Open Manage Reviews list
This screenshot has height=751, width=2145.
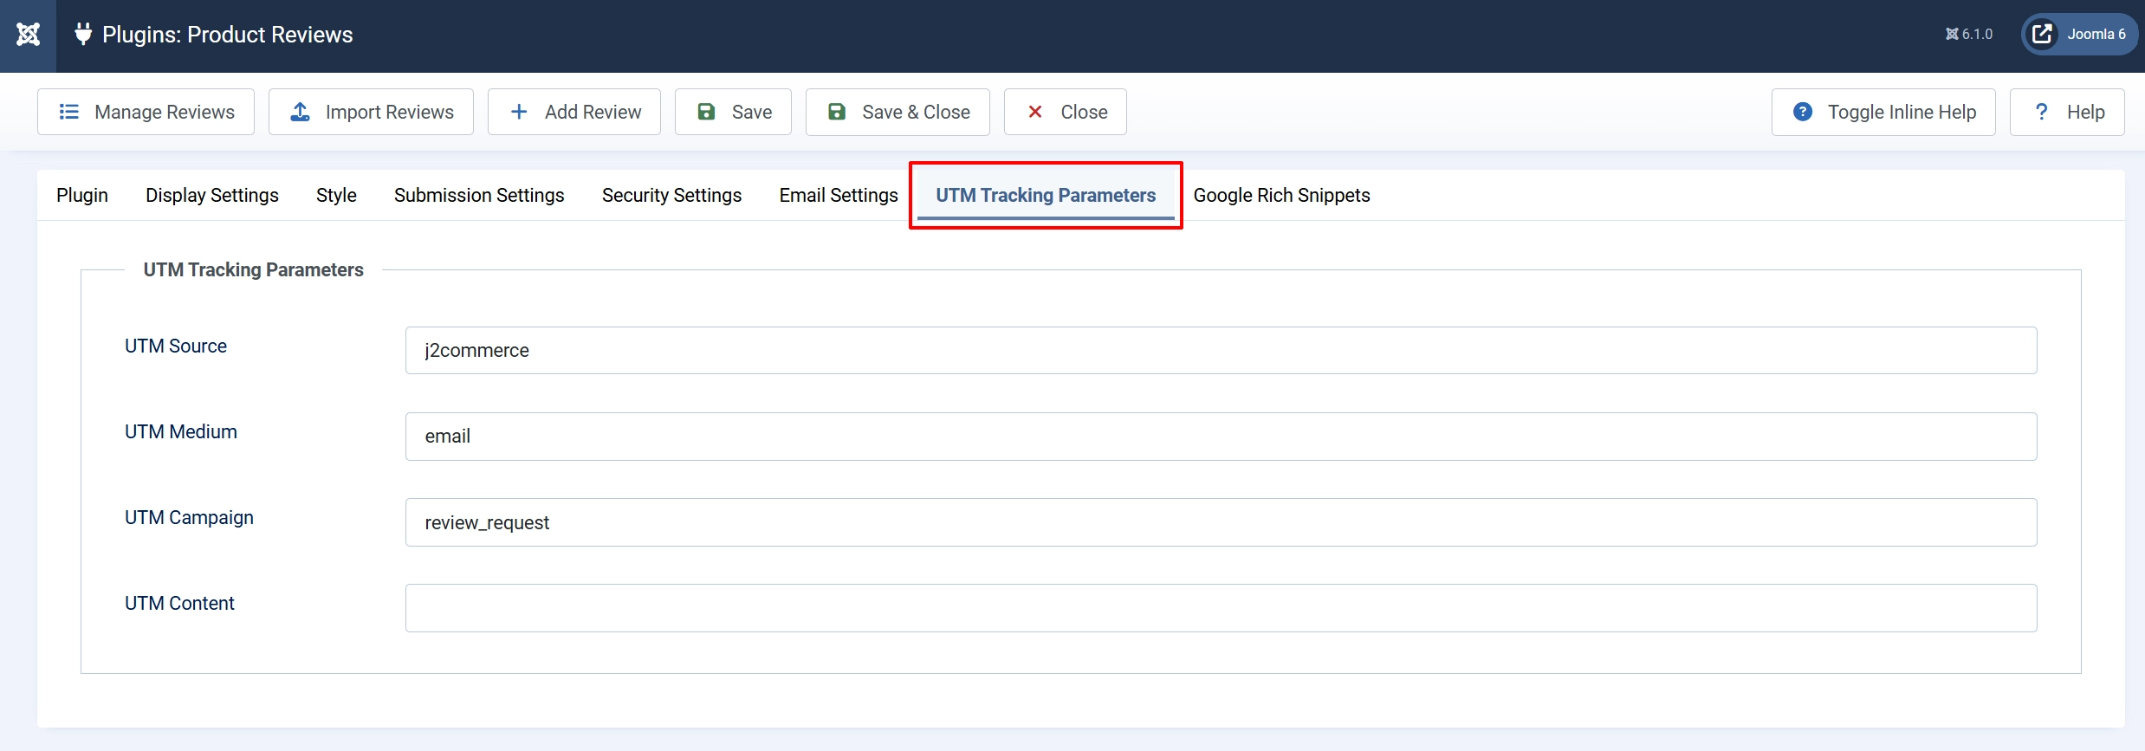tap(146, 112)
